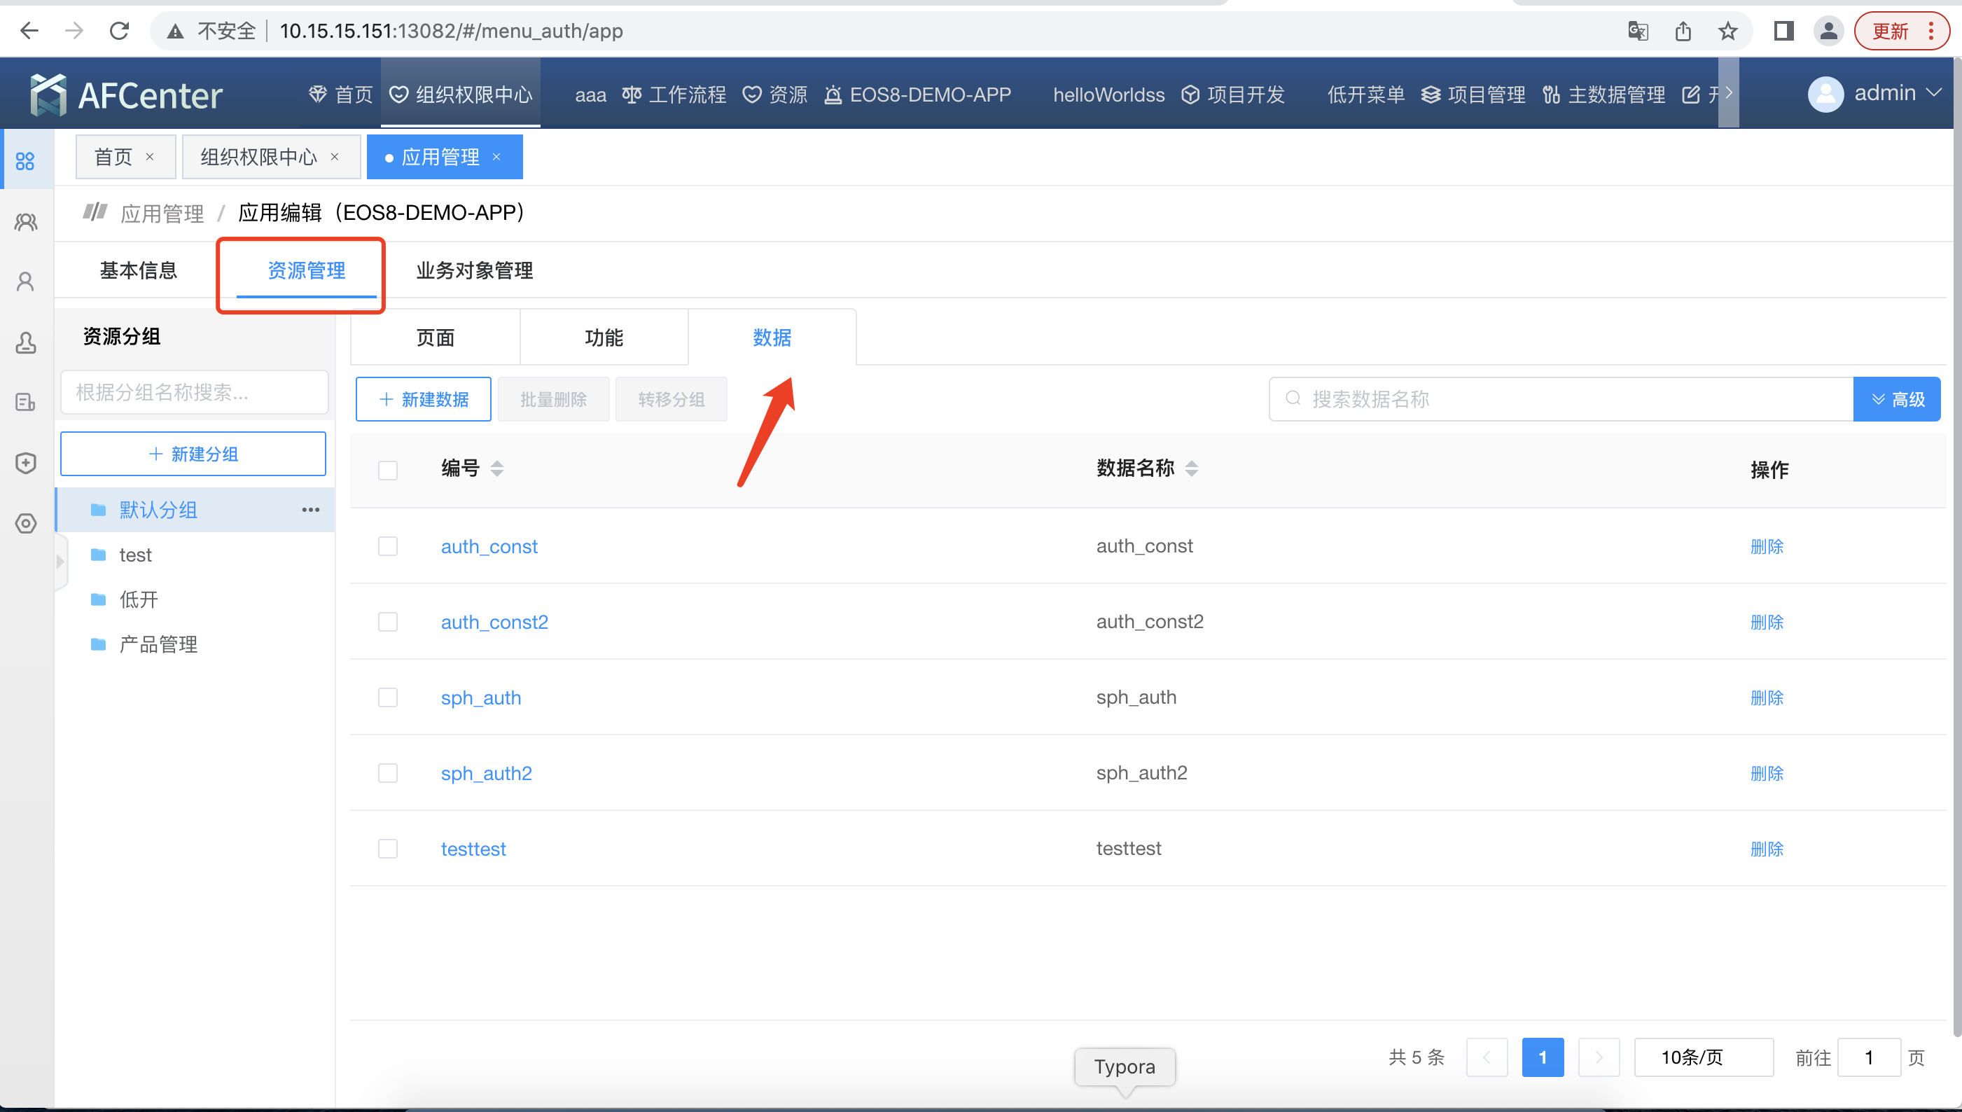Open the 高级 advanced search options
Viewport: 1962px width, 1112px height.
(1897, 398)
